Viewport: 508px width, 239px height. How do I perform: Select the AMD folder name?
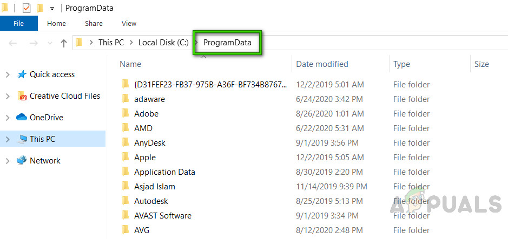pos(143,128)
